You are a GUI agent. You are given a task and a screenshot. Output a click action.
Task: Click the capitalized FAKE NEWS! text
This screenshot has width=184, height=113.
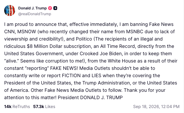tap(64, 68)
